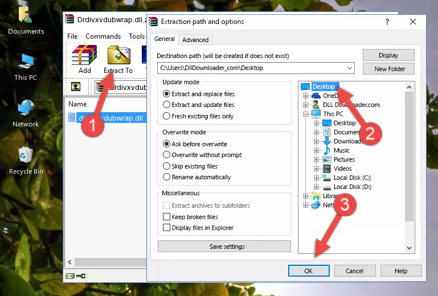Click folder tree scrollbar up arrow
The height and width of the screenshot is (296, 438).
pyautogui.click(x=409, y=87)
